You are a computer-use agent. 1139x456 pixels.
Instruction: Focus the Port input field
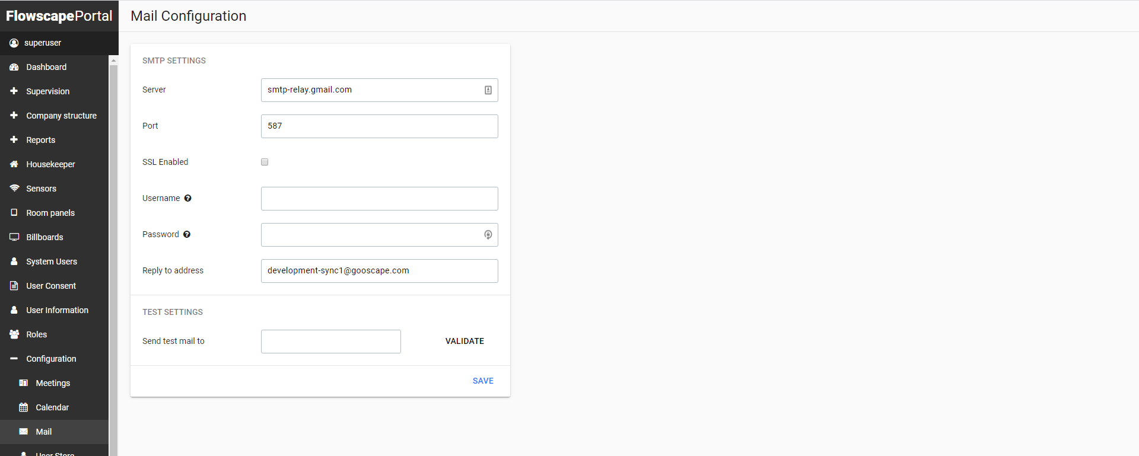[x=380, y=126]
